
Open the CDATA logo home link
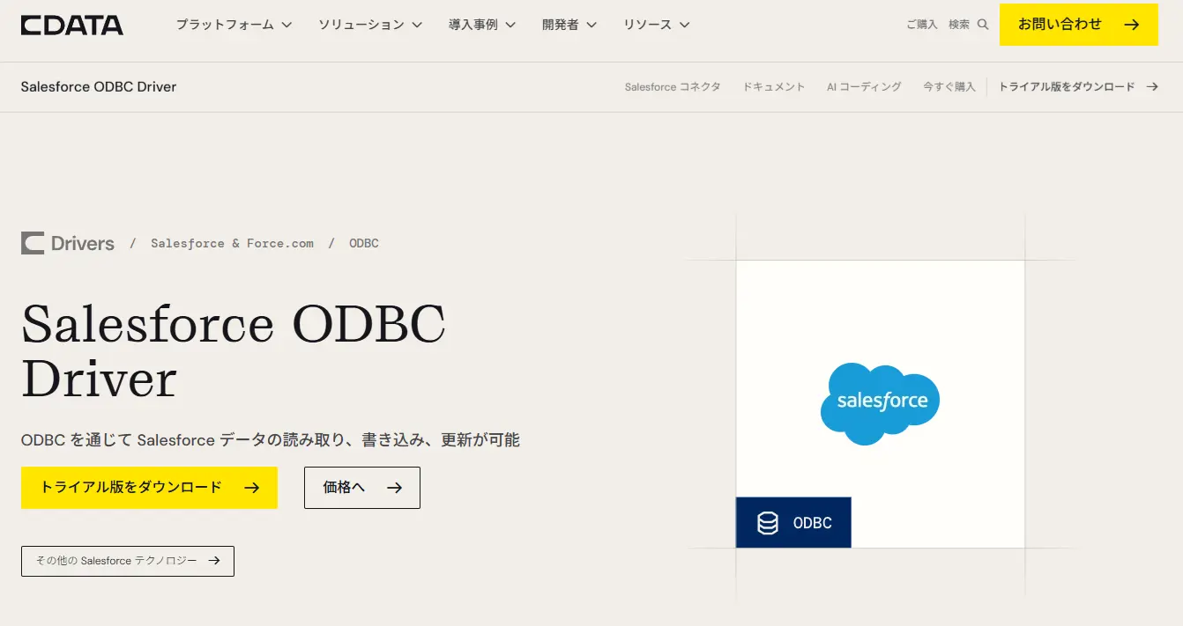(x=72, y=25)
